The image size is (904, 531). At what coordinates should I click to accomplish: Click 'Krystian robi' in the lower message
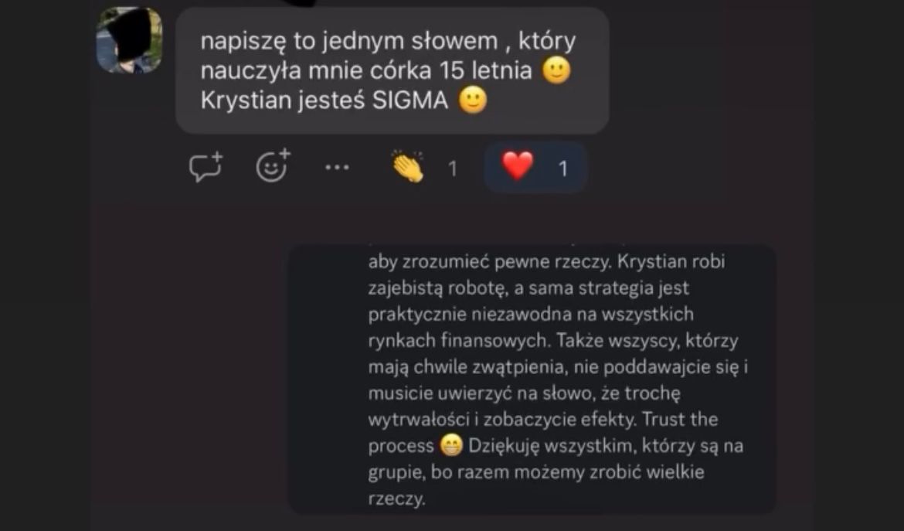click(x=671, y=261)
